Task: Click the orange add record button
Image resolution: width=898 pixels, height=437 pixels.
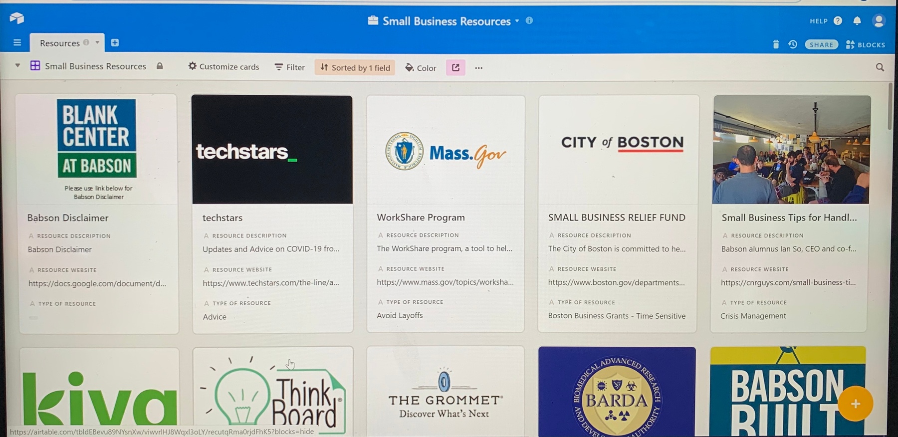Action: click(x=855, y=404)
